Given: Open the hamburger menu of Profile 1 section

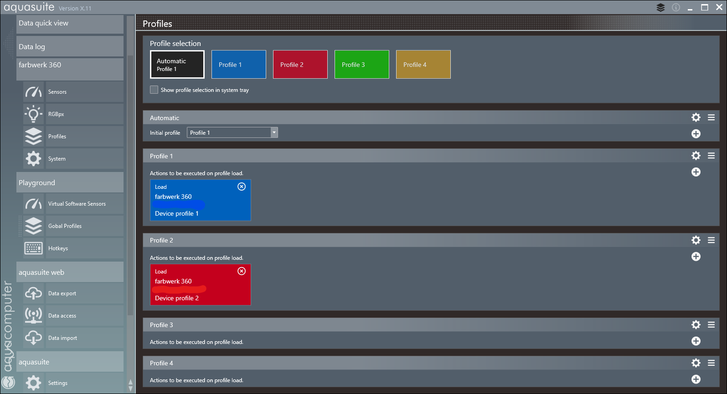Looking at the screenshot, I should pos(711,156).
